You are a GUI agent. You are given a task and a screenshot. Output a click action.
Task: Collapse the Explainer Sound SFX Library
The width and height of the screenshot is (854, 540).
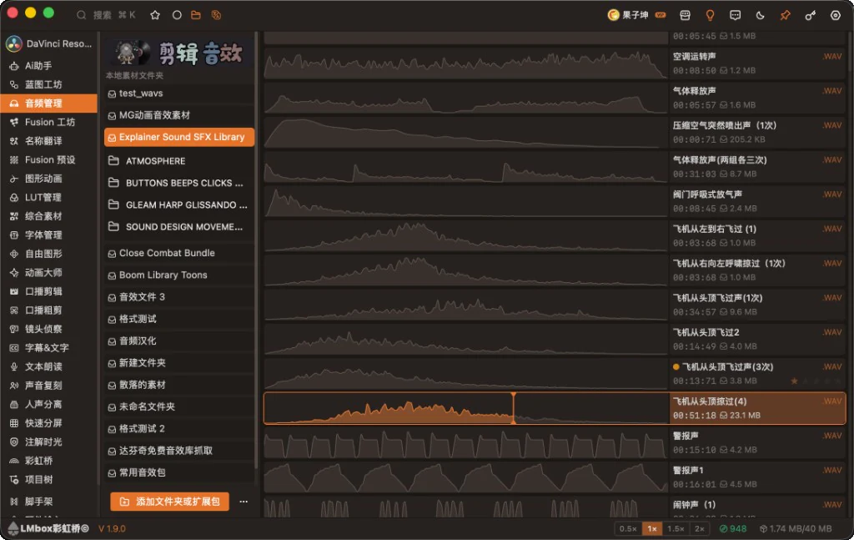click(179, 138)
